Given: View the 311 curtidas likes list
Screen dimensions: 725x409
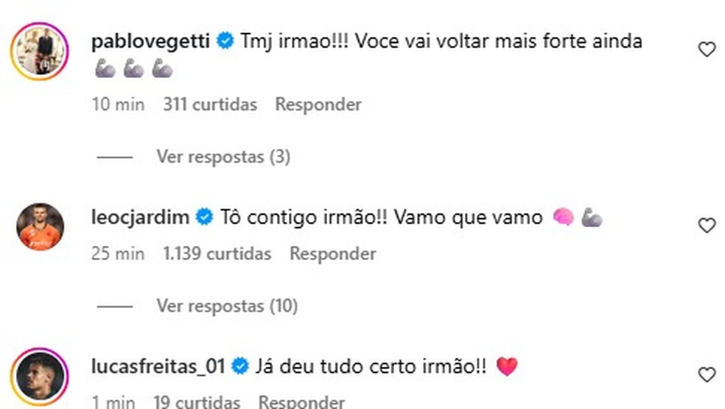Looking at the screenshot, I should [x=210, y=105].
